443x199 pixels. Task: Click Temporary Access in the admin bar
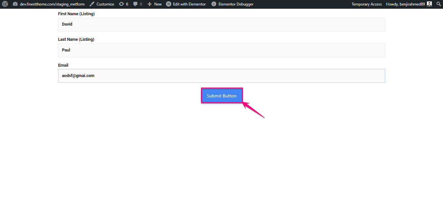coord(366,4)
